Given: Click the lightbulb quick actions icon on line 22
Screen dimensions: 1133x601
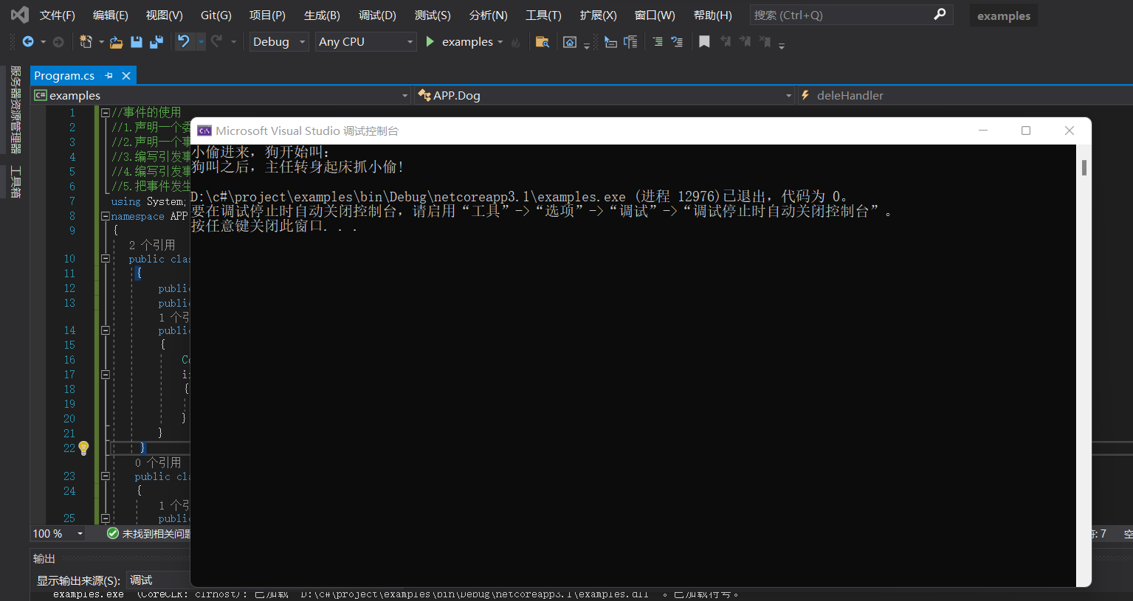Looking at the screenshot, I should 83,448.
